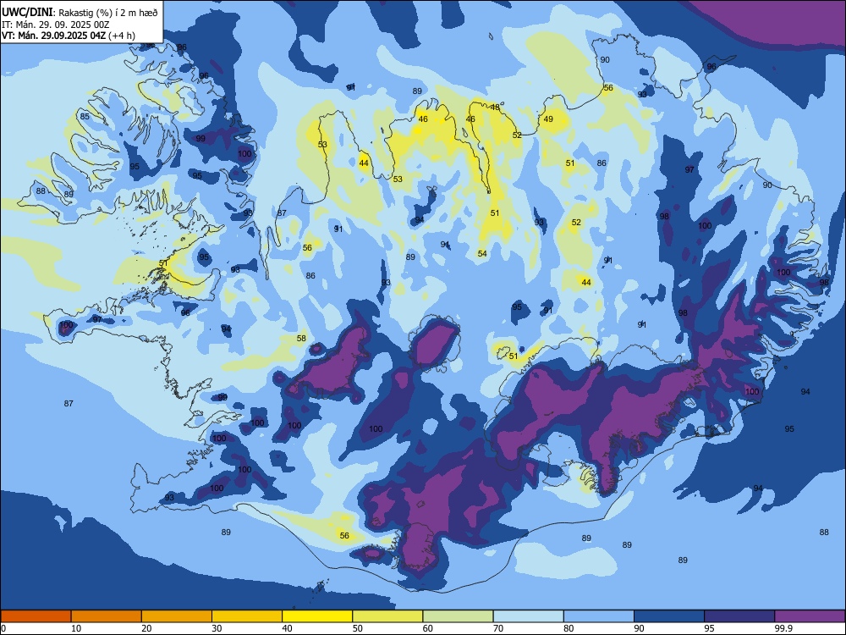Select the 30–40 amber legend band

coord(247,616)
